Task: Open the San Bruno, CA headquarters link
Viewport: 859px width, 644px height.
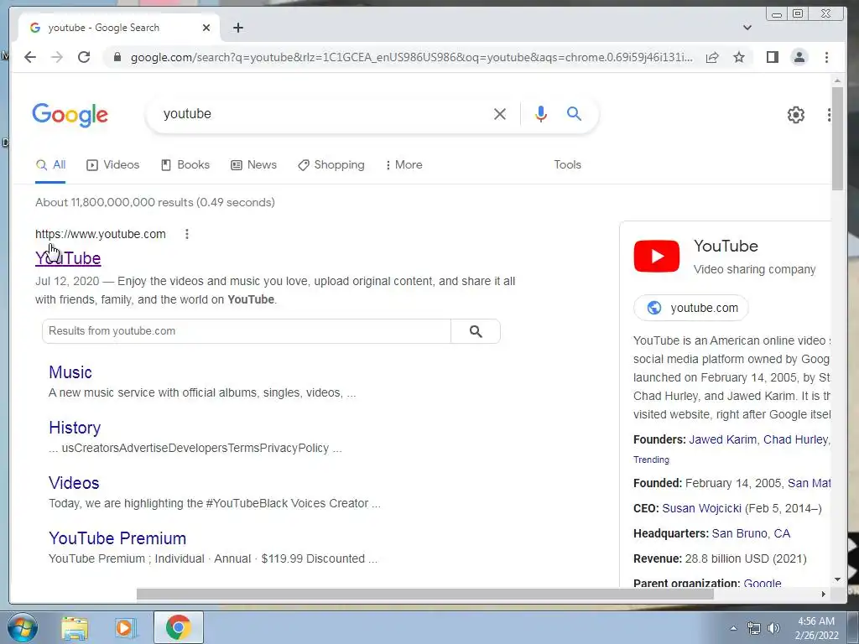Action: pos(751,534)
